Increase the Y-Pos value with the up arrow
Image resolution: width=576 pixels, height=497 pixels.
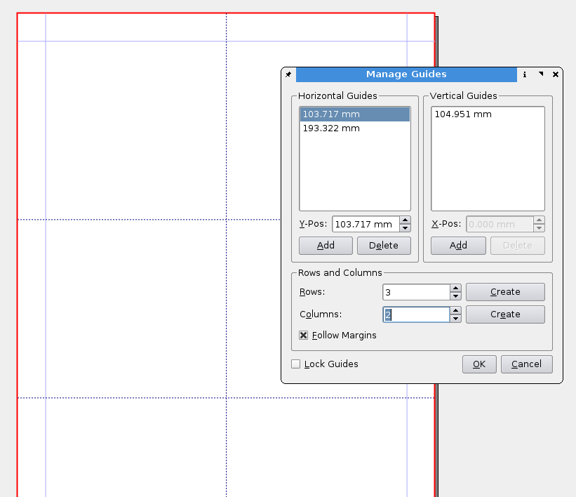pos(405,220)
